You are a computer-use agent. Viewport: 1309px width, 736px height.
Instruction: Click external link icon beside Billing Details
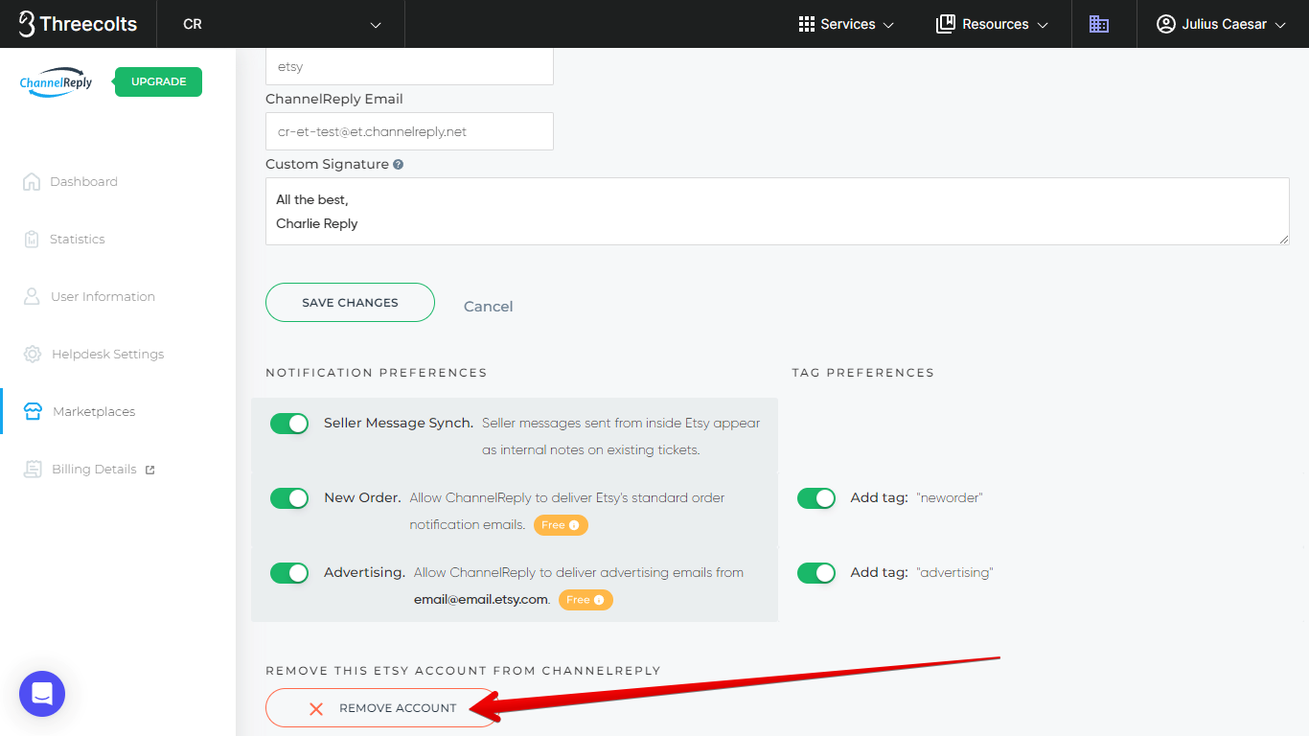tap(149, 470)
